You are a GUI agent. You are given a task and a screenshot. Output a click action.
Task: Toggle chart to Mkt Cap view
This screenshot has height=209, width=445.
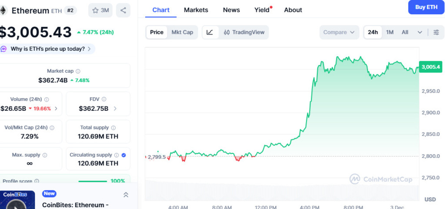(x=182, y=32)
